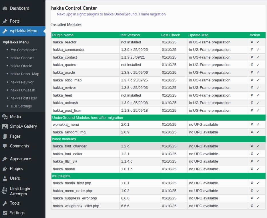
Task: Open the SimpLy Gallery menu
Action: pos(23,126)
